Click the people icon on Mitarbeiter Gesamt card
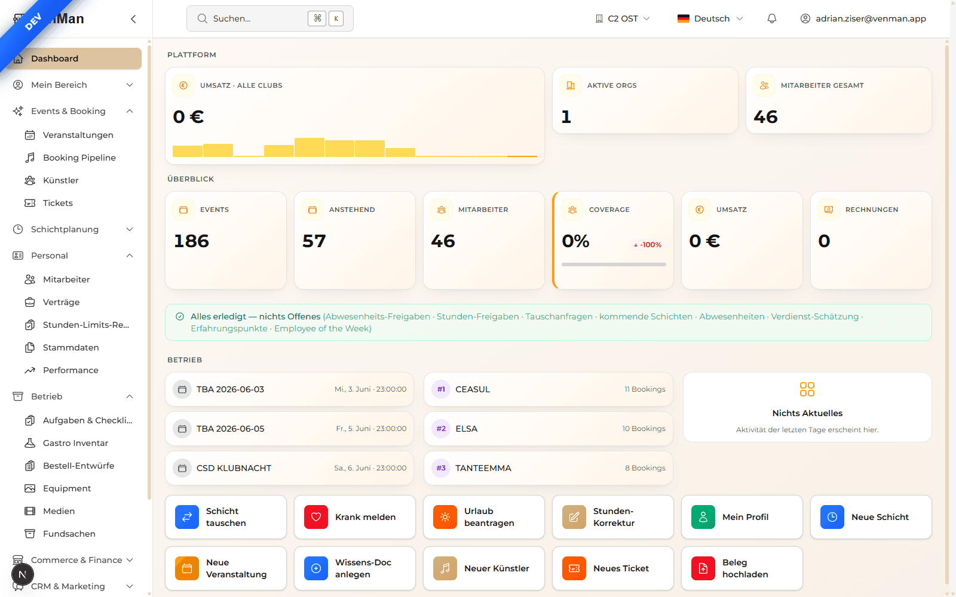This screenshot has height=597, width=956. [764, 85]
